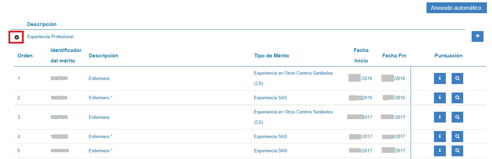The image size is (492, 159).
Task: Click the magnifier icon for order 4 row
Action: [457, 136]
